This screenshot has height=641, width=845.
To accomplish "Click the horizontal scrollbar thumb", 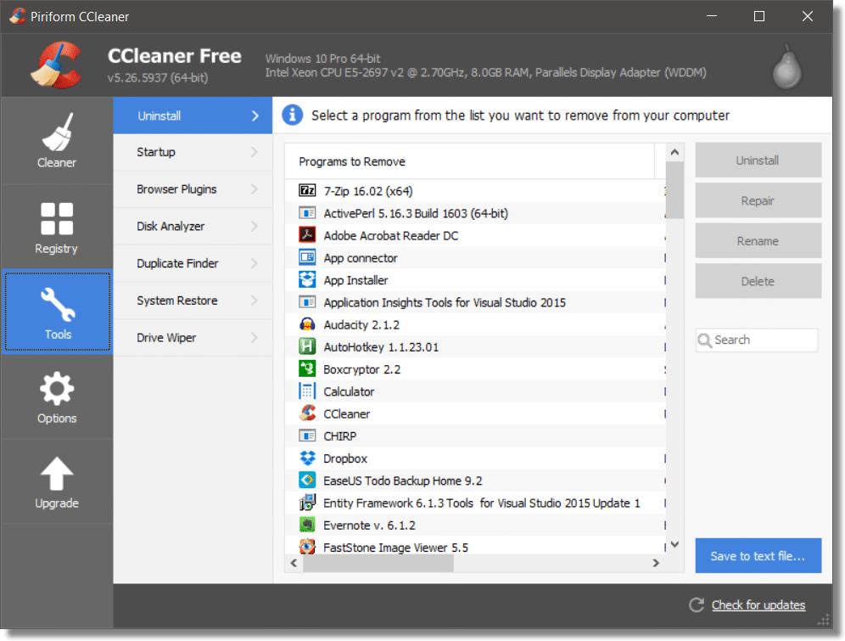I will 378,563.
